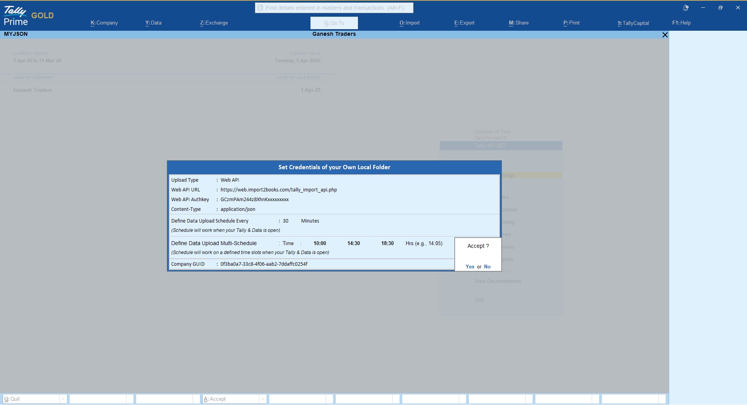
Task: Click the G: Go To button
Action: coord(334,23)
